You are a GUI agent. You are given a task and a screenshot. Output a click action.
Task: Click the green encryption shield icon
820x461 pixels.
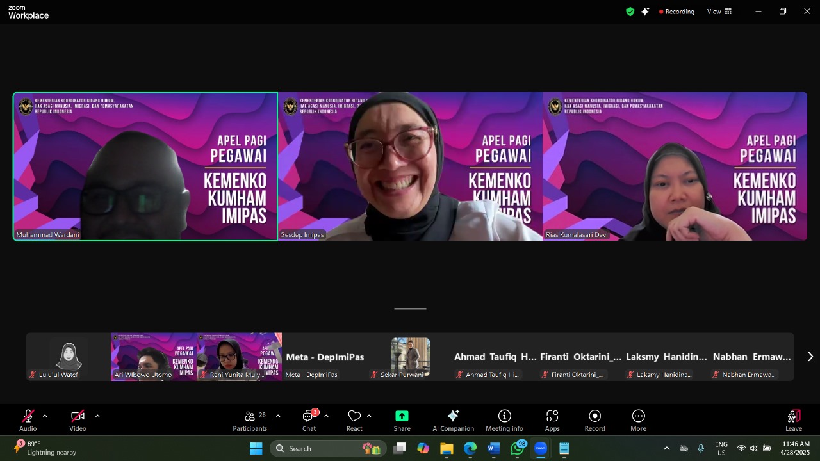[630, 12]
